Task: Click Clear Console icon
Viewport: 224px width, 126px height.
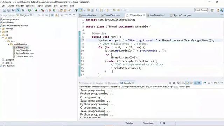Action: coord(183,83)
